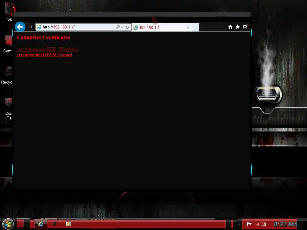Image resolution: width=307 pixels, height=230 pixels.
Task: Click the 8:22 AM clock
Action: coord(285,224)
